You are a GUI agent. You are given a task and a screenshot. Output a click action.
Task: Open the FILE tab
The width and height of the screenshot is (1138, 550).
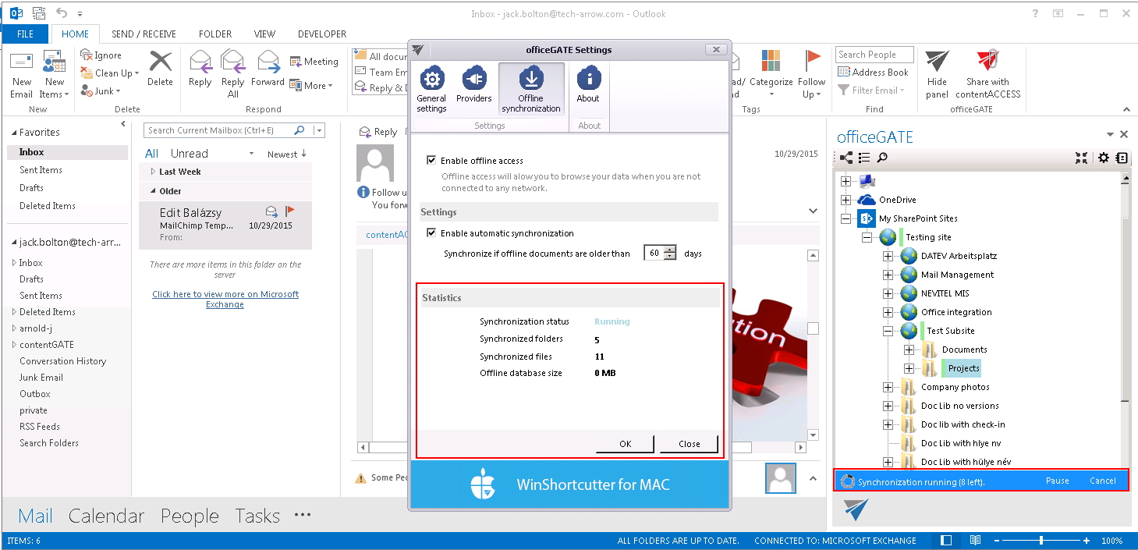[25, 34]
